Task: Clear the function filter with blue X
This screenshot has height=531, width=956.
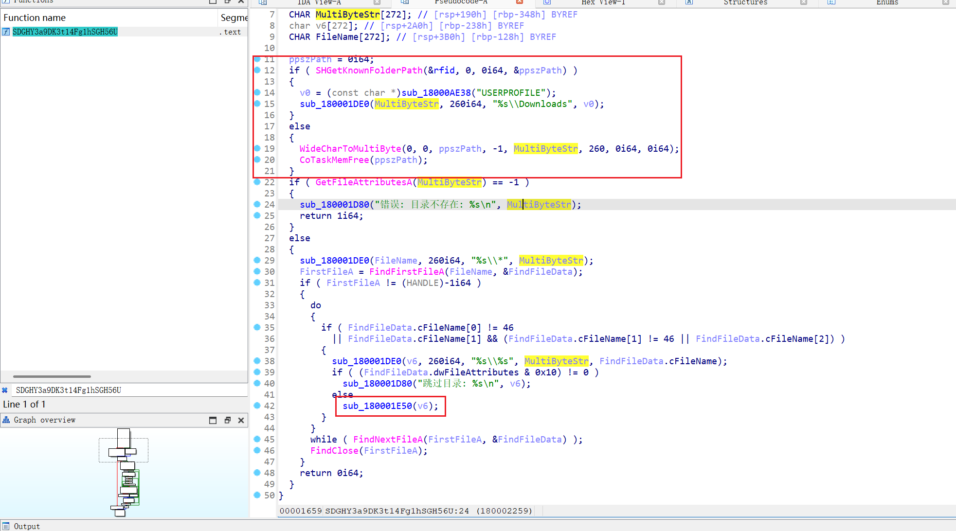Action: click(5, 390)
